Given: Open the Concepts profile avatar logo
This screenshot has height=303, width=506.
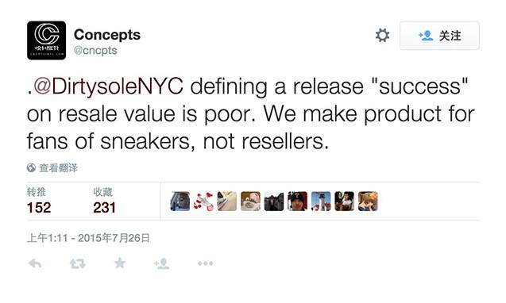Looking at the screenshot, I should (x=46, y=40).
